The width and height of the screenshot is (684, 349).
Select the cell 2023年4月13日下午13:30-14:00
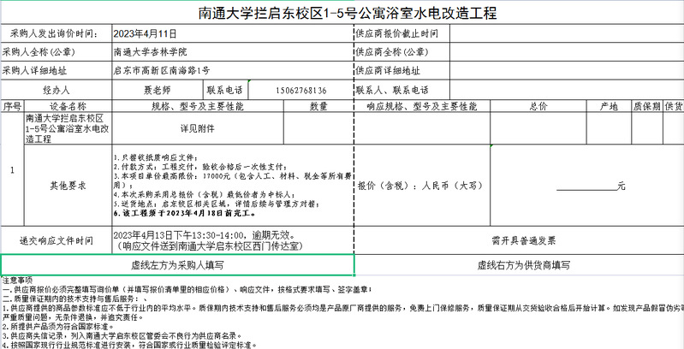(x=233, y=240)
